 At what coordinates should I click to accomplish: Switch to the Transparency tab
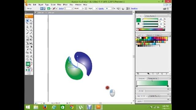[x=153, y=79]
